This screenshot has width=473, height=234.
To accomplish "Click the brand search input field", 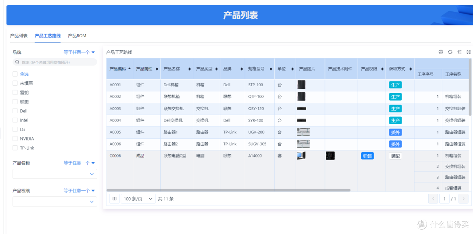I will pyautogui.click(x=55, y=62).
